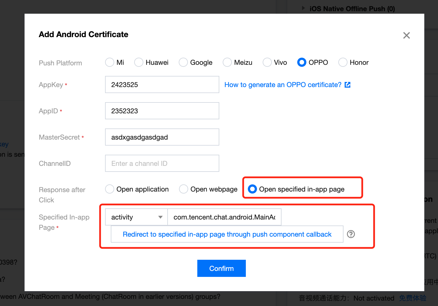Image resolution: width=438 pixels, height=306 pixels.
Task: Pick the Vivo push platform option
Action: [x=267, y=62]
